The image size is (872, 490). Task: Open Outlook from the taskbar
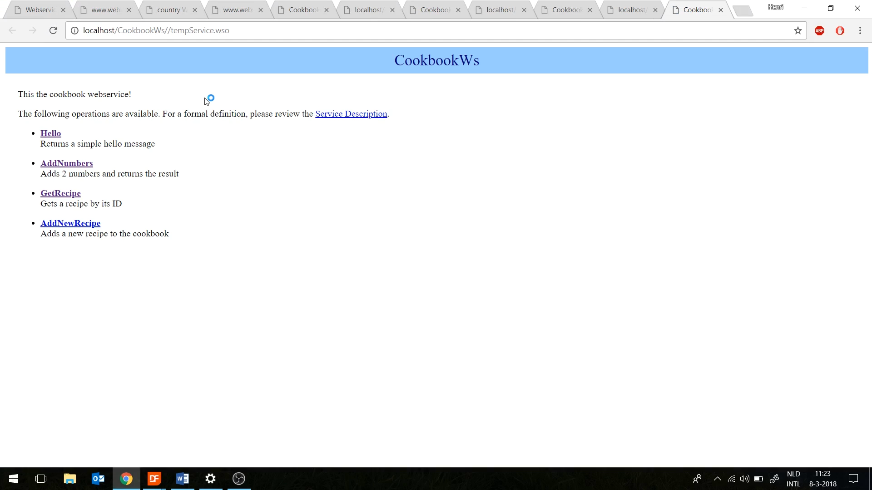[x=98, y=479]
